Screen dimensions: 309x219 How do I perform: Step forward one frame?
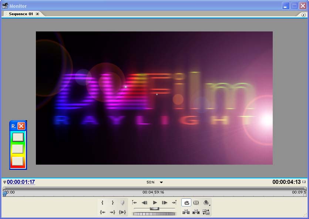click(164, 202)
